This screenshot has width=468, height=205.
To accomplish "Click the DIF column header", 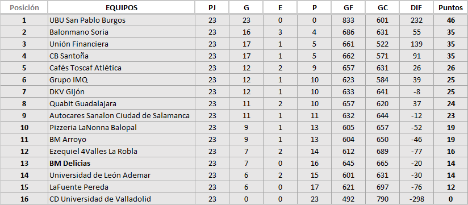I will (x=416, y=8).
